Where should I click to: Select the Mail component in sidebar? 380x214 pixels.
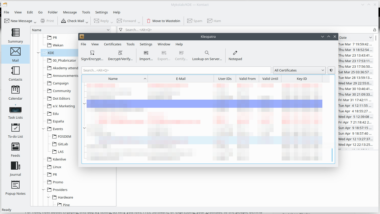(x=15, y=54)
